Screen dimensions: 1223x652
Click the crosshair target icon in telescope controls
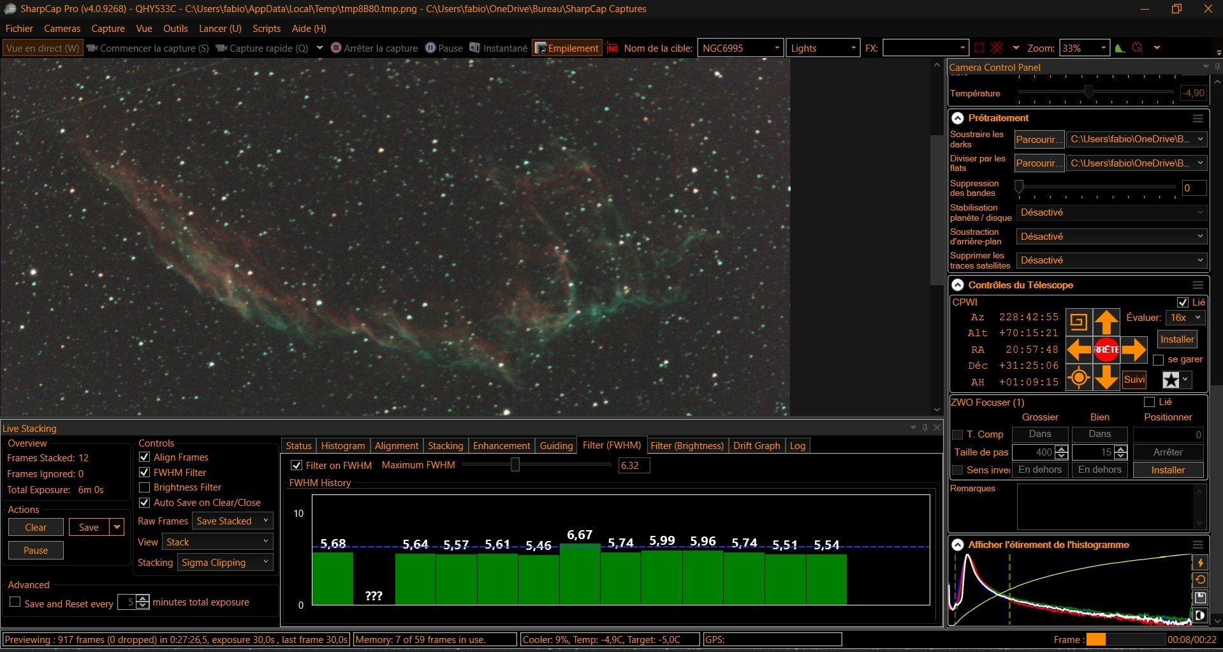tap(1078, 378)
